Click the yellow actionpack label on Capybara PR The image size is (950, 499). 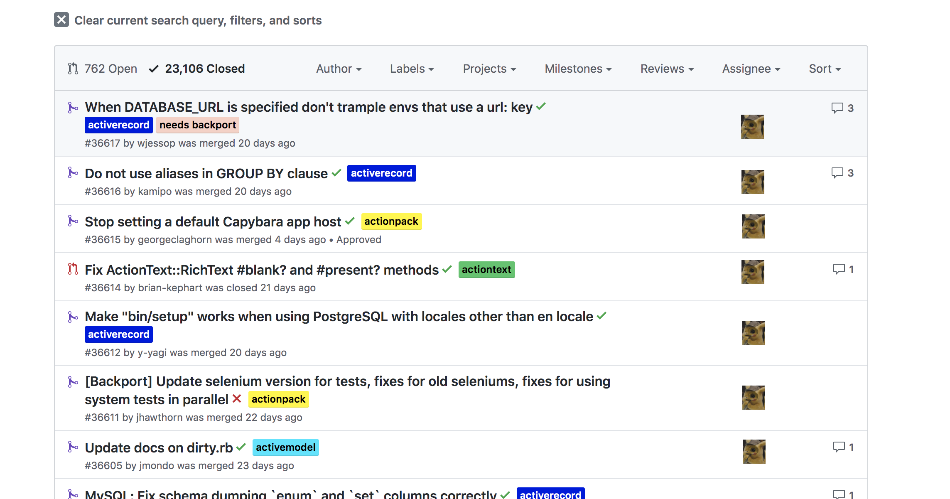tap(391, 221)
